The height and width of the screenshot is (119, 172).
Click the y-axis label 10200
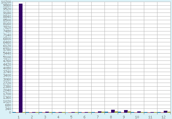click(6, 2)
